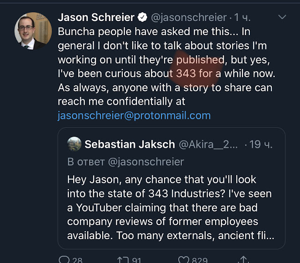This screenshot has height=263, width=300.
Task: Expand the tweet options chevron
Action: point(282,17)
